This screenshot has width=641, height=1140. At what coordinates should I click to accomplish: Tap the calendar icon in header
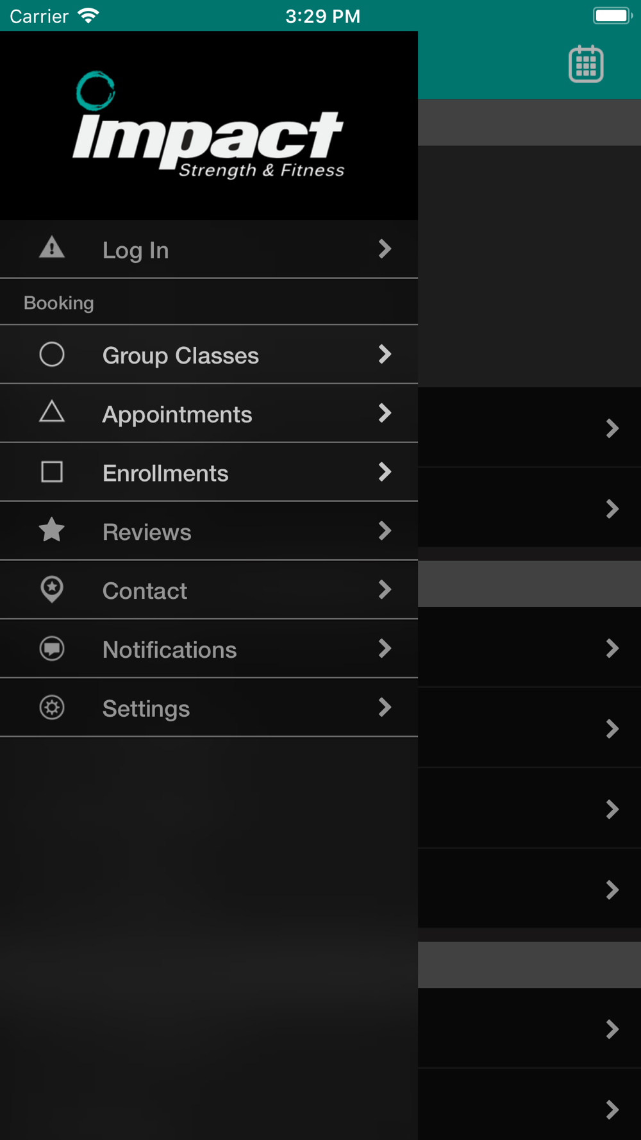[x=586, y=63]
